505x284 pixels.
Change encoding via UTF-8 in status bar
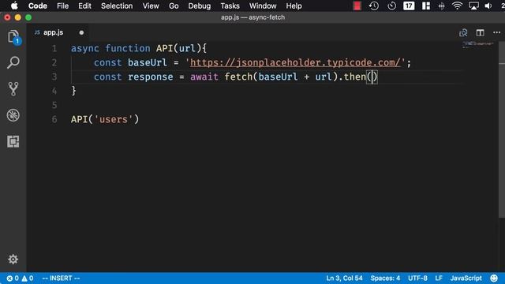tap(417, 278)
